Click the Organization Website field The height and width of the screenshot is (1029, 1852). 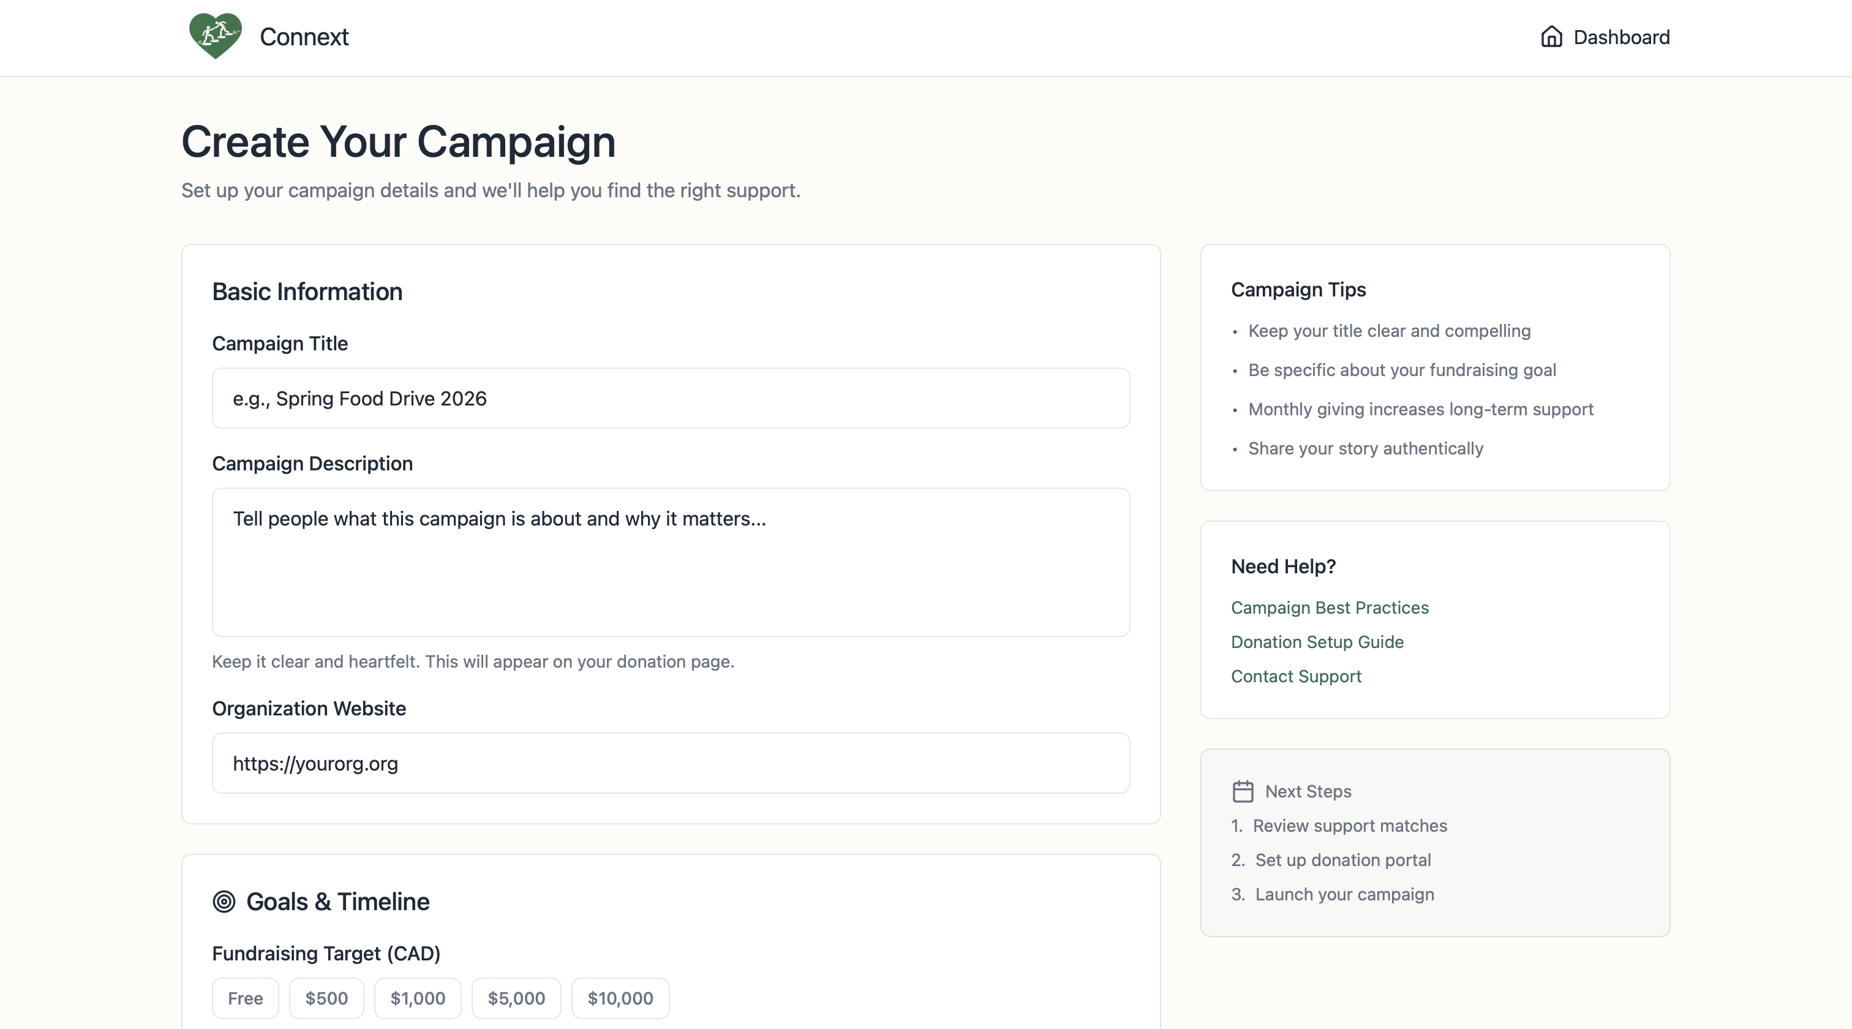(x=670, y=763)
